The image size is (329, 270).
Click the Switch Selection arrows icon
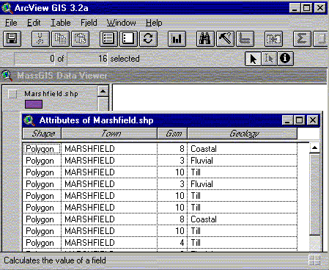148,39
